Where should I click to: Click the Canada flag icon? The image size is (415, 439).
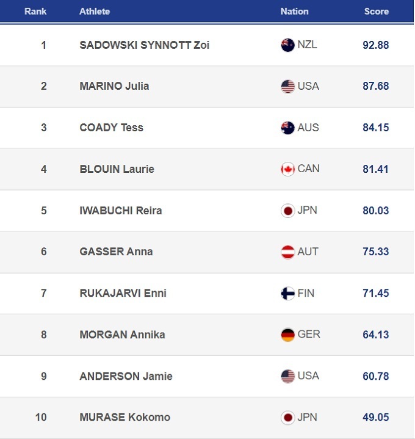(287, 169)
